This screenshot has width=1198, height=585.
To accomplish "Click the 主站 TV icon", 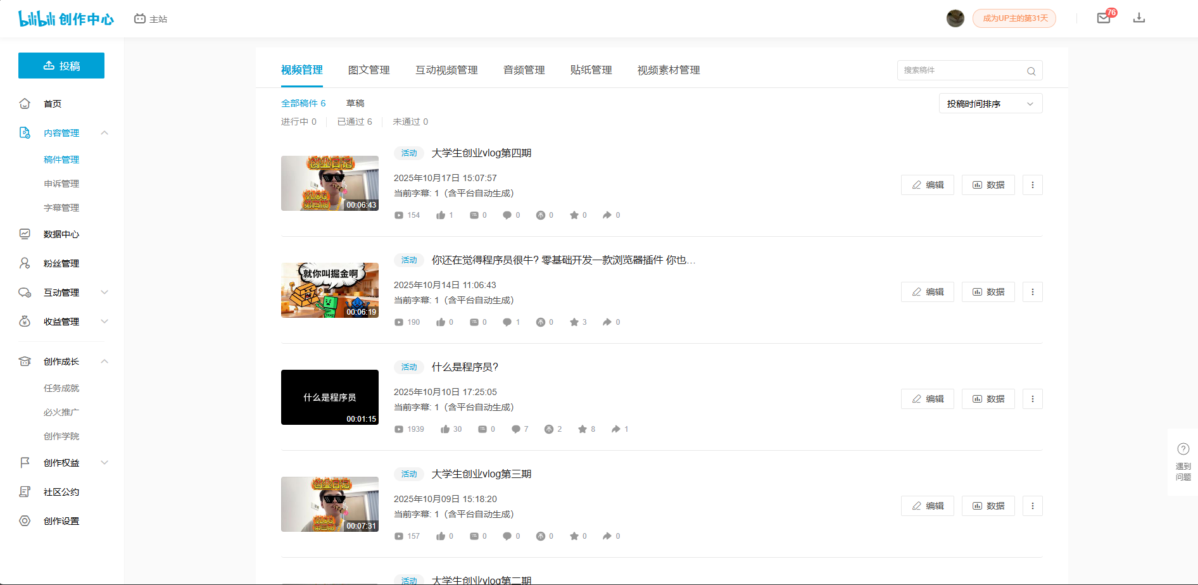I will [x=140, y=18].
